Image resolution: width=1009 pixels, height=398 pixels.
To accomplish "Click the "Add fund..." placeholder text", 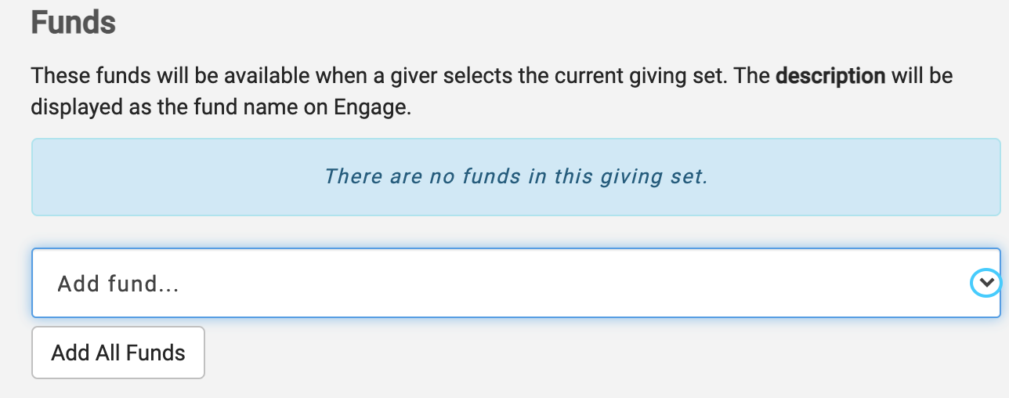I will click(118, 284).
